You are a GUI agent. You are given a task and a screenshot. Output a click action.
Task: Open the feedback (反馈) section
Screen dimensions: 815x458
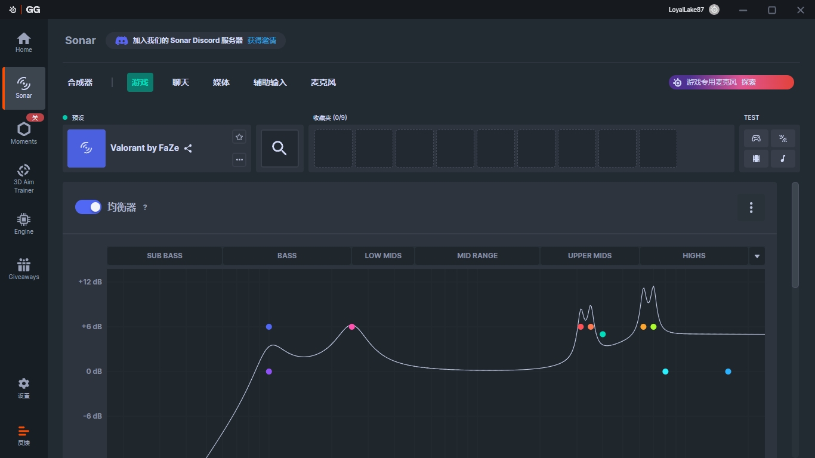24,436
